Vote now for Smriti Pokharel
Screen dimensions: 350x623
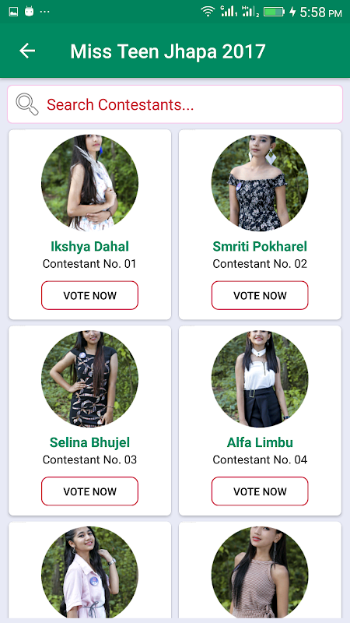[x=260, y=295]
